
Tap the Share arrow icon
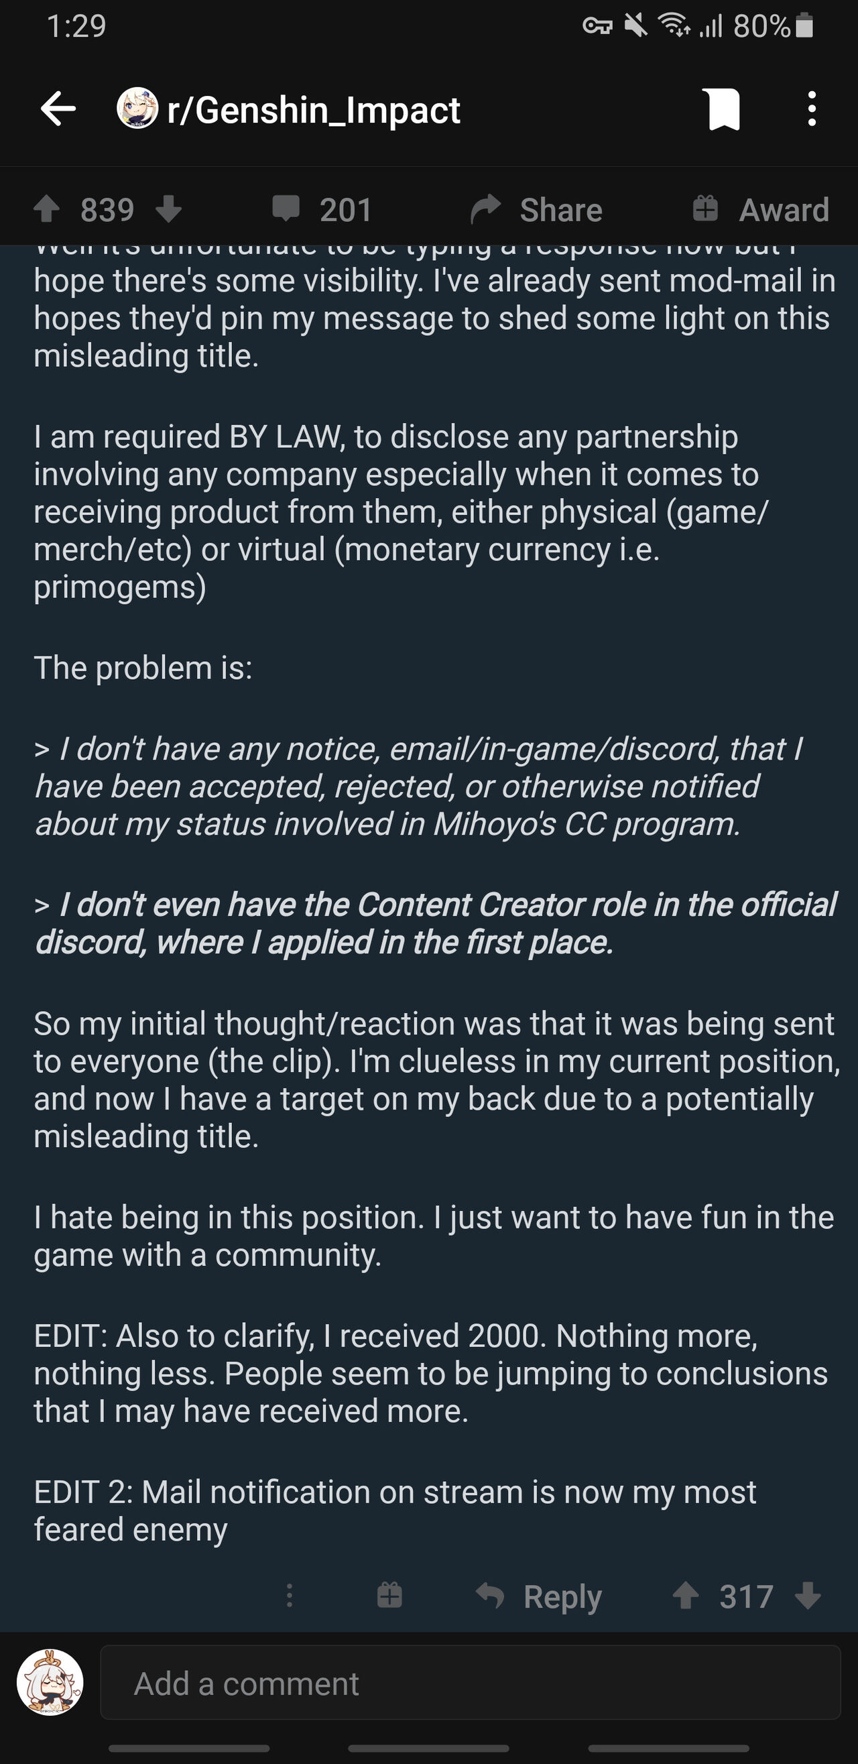pyautogui.click(x=486, y=209)
